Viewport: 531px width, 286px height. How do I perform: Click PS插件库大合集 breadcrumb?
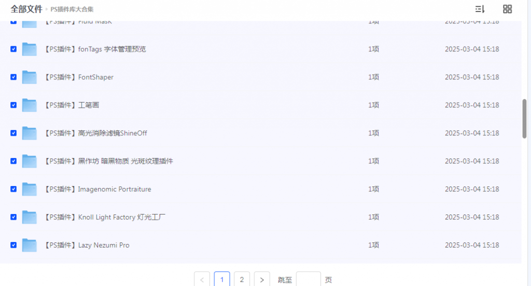72,9
